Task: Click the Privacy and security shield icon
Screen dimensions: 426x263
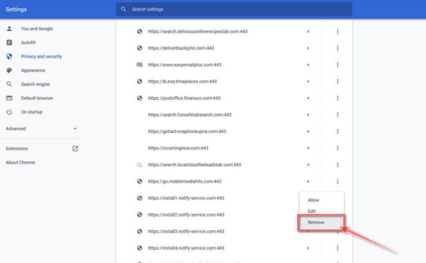Action: pyautogui.click(x=9, y=56)
